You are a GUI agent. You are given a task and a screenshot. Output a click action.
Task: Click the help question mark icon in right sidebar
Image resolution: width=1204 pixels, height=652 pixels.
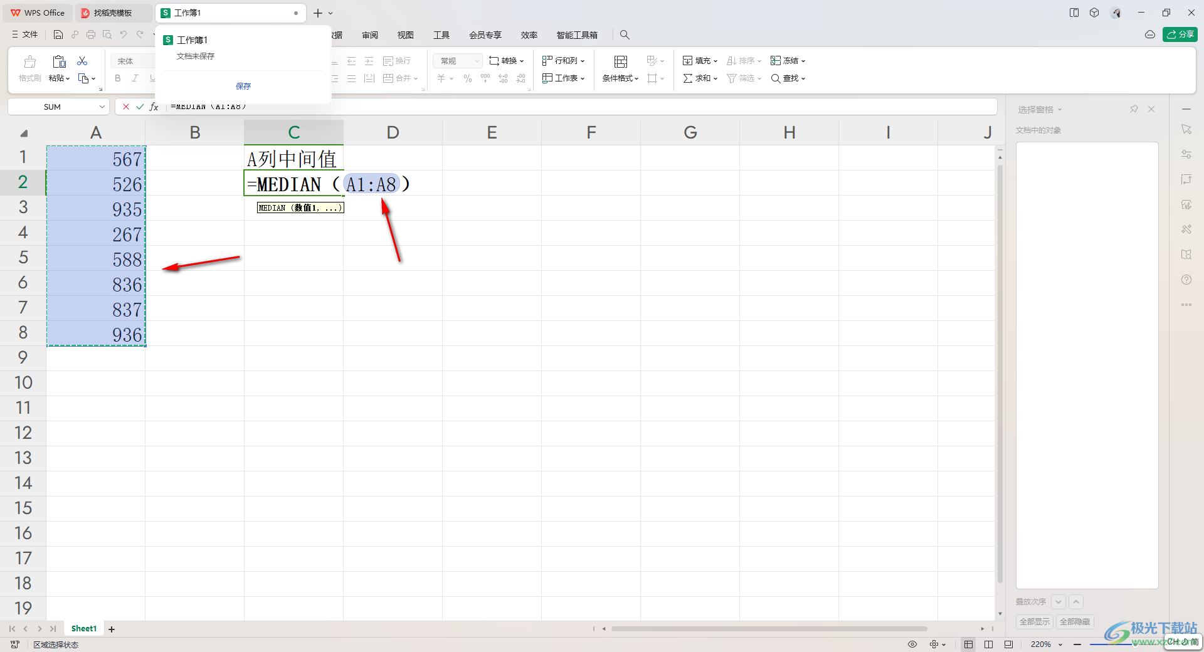pyautogui.click(x=1186, y=280)
